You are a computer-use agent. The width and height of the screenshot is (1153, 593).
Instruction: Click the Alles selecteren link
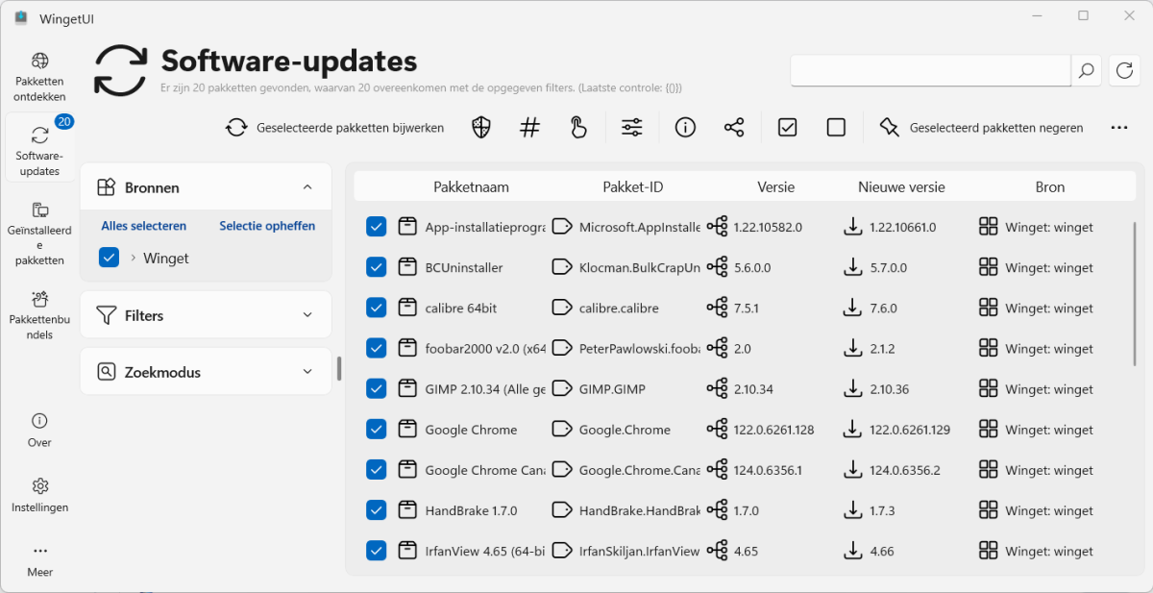click(144, 226)
